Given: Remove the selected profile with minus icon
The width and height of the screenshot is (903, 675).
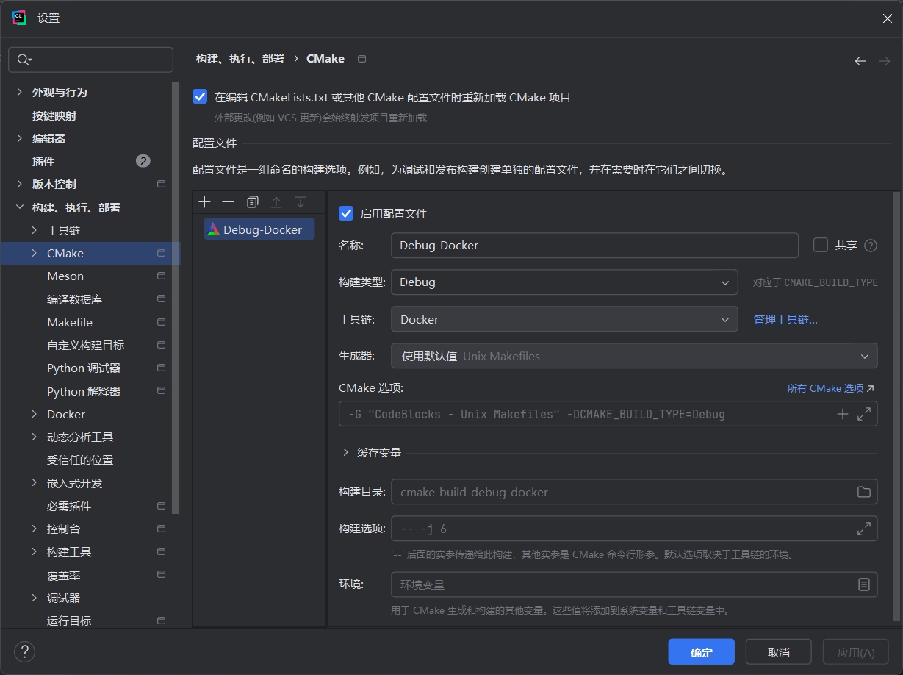Looking at the screenshot, I should click(x=229, y=202).
